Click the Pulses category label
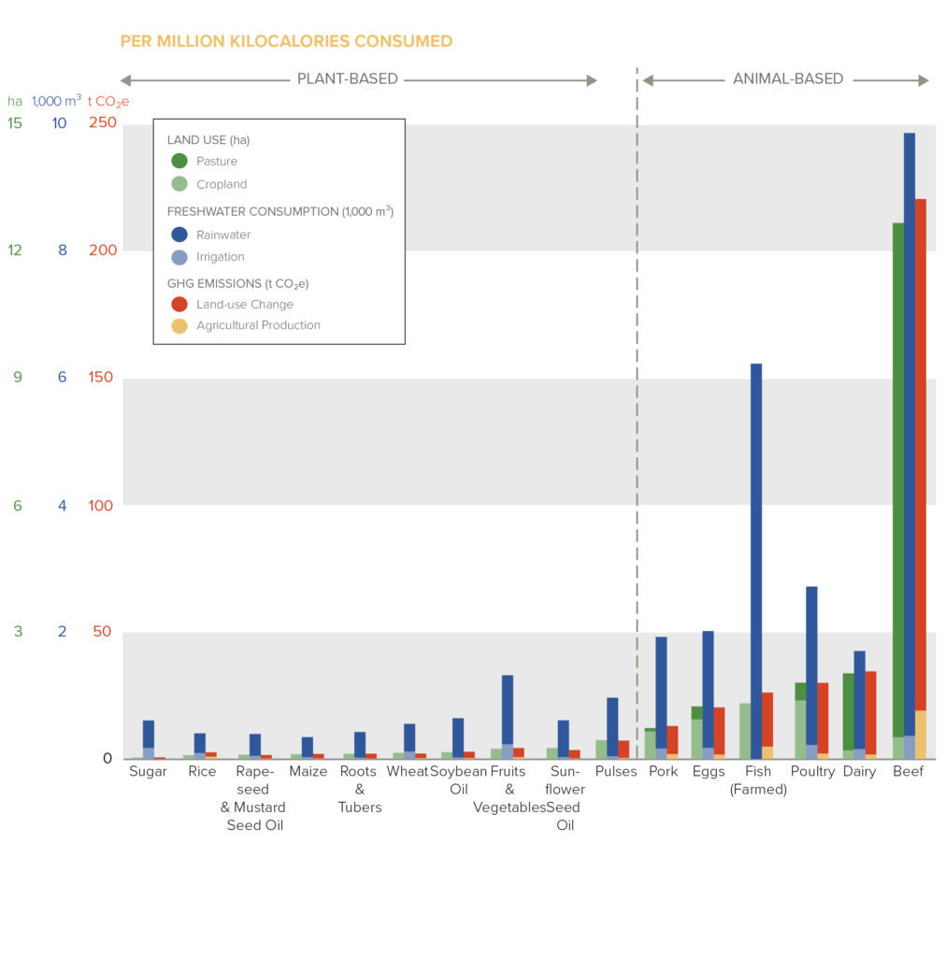 coord(615,772)
